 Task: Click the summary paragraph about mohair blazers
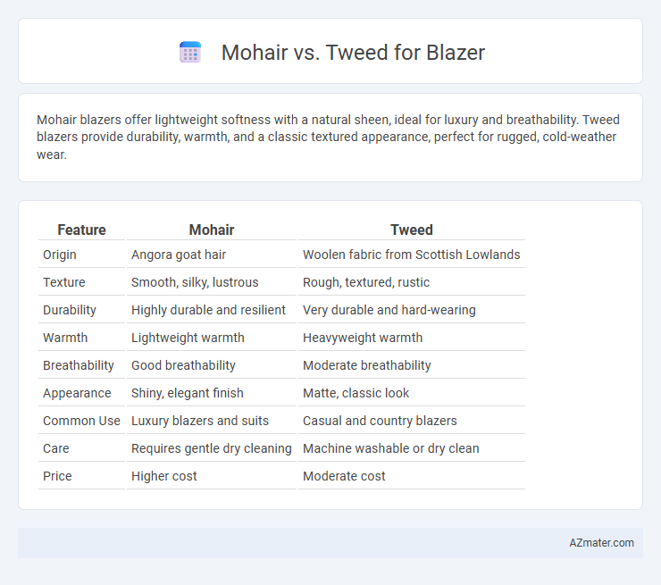[x=328, y=137]
